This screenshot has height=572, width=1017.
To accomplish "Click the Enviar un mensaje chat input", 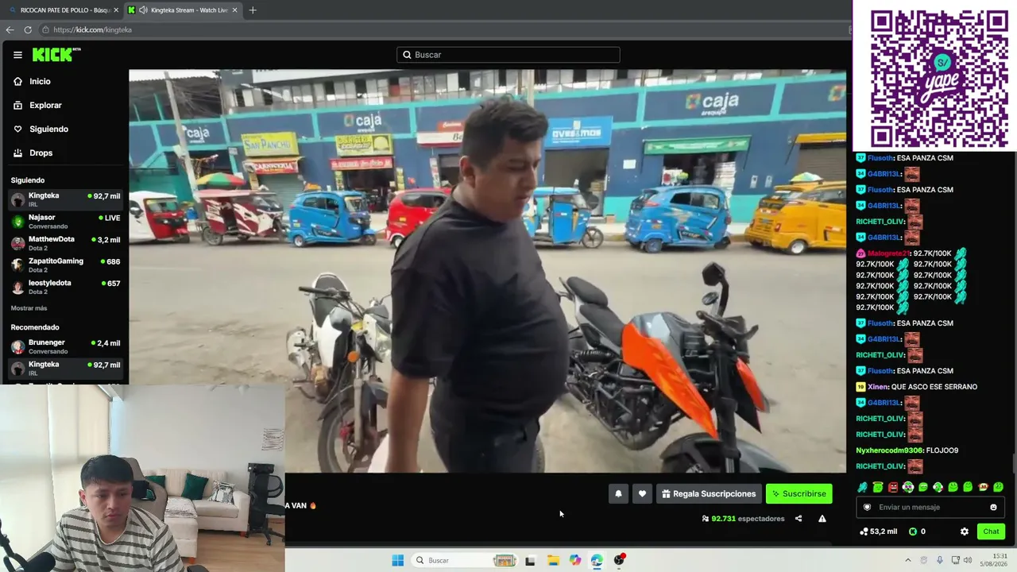I will pos(930,508).
